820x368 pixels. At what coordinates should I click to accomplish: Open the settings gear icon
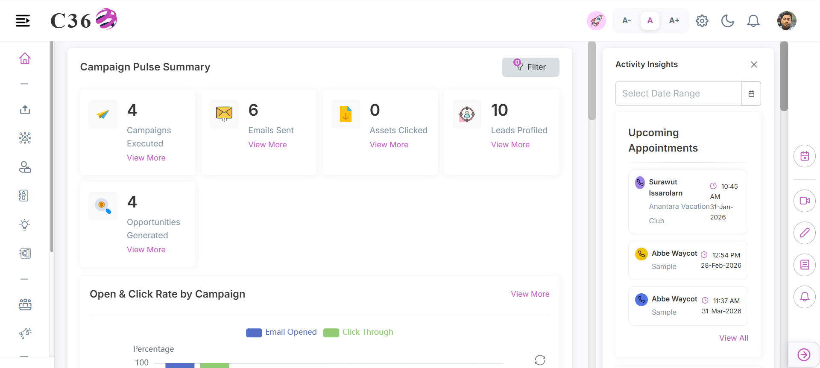[702, 20]
